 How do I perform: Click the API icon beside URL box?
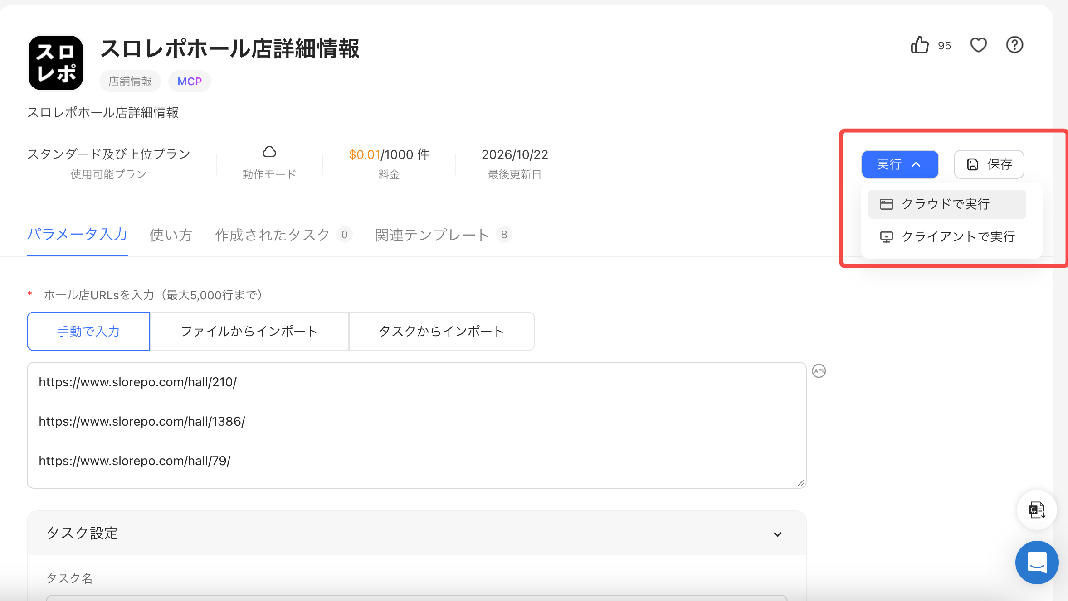tap(819, 371)
